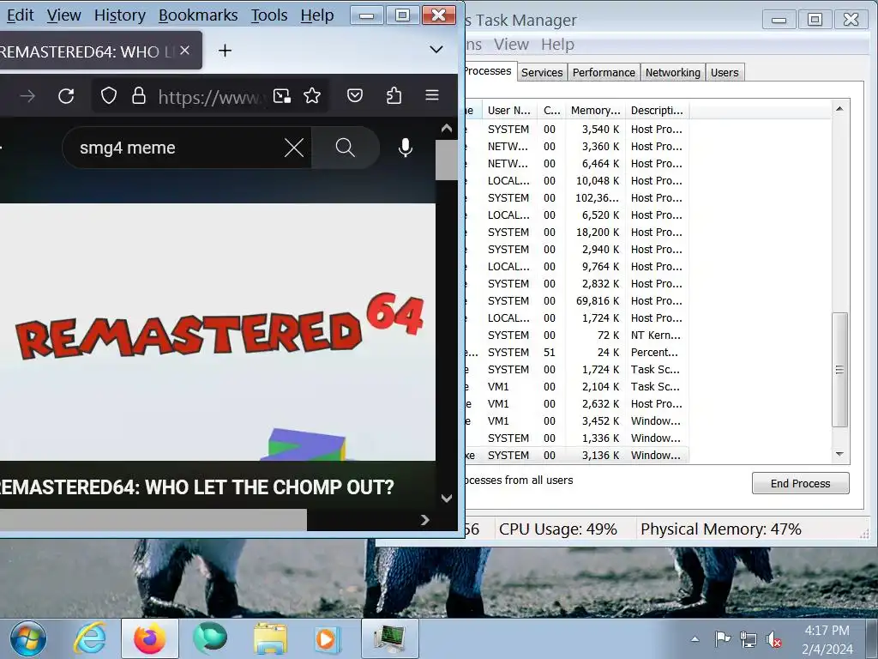Switch to the Services tab
The width and height of the screenshot is (878, 659).
[542, 72]
